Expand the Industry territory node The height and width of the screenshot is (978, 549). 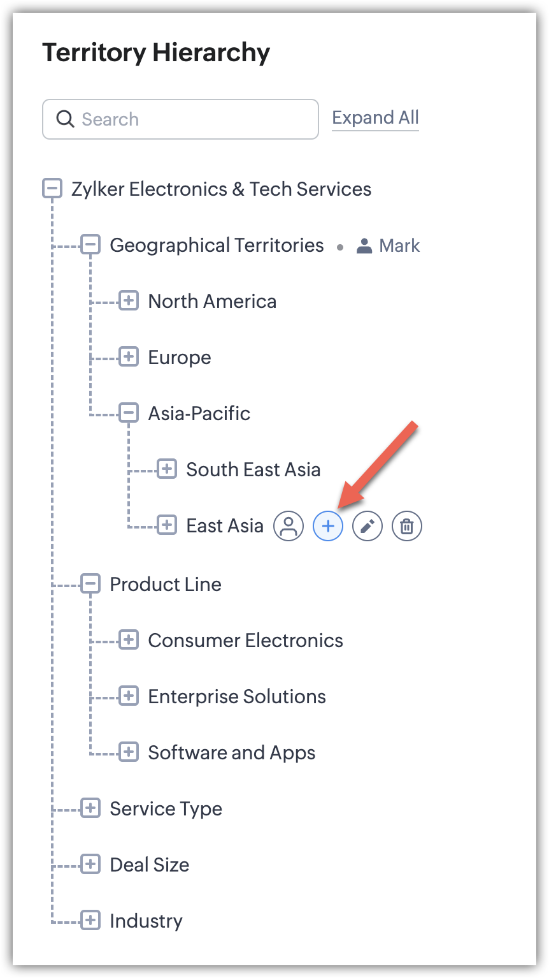[x=90, y=921]
